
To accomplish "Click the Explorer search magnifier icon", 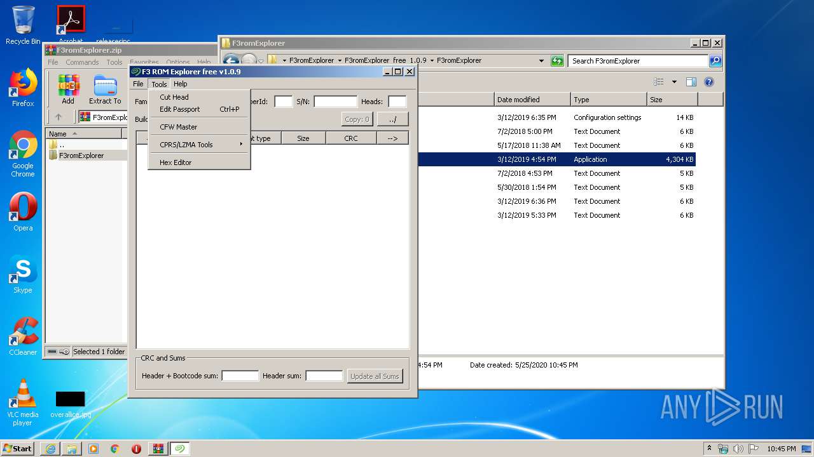I will (x=715, y=61).
